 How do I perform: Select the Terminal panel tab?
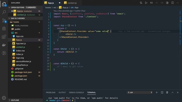pyautogui.click(x=92, y=93)
